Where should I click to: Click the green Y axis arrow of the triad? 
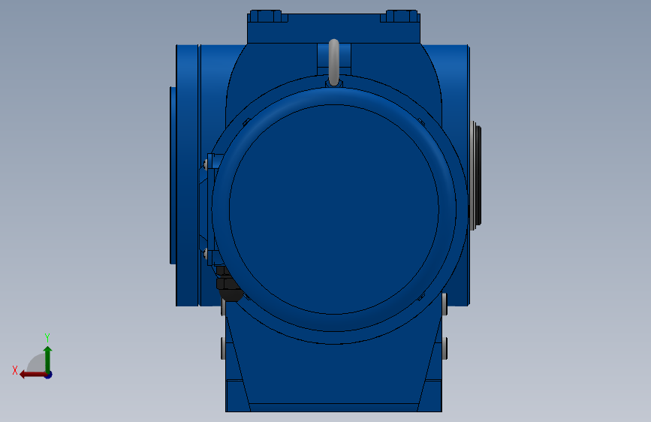click(48, 359)
